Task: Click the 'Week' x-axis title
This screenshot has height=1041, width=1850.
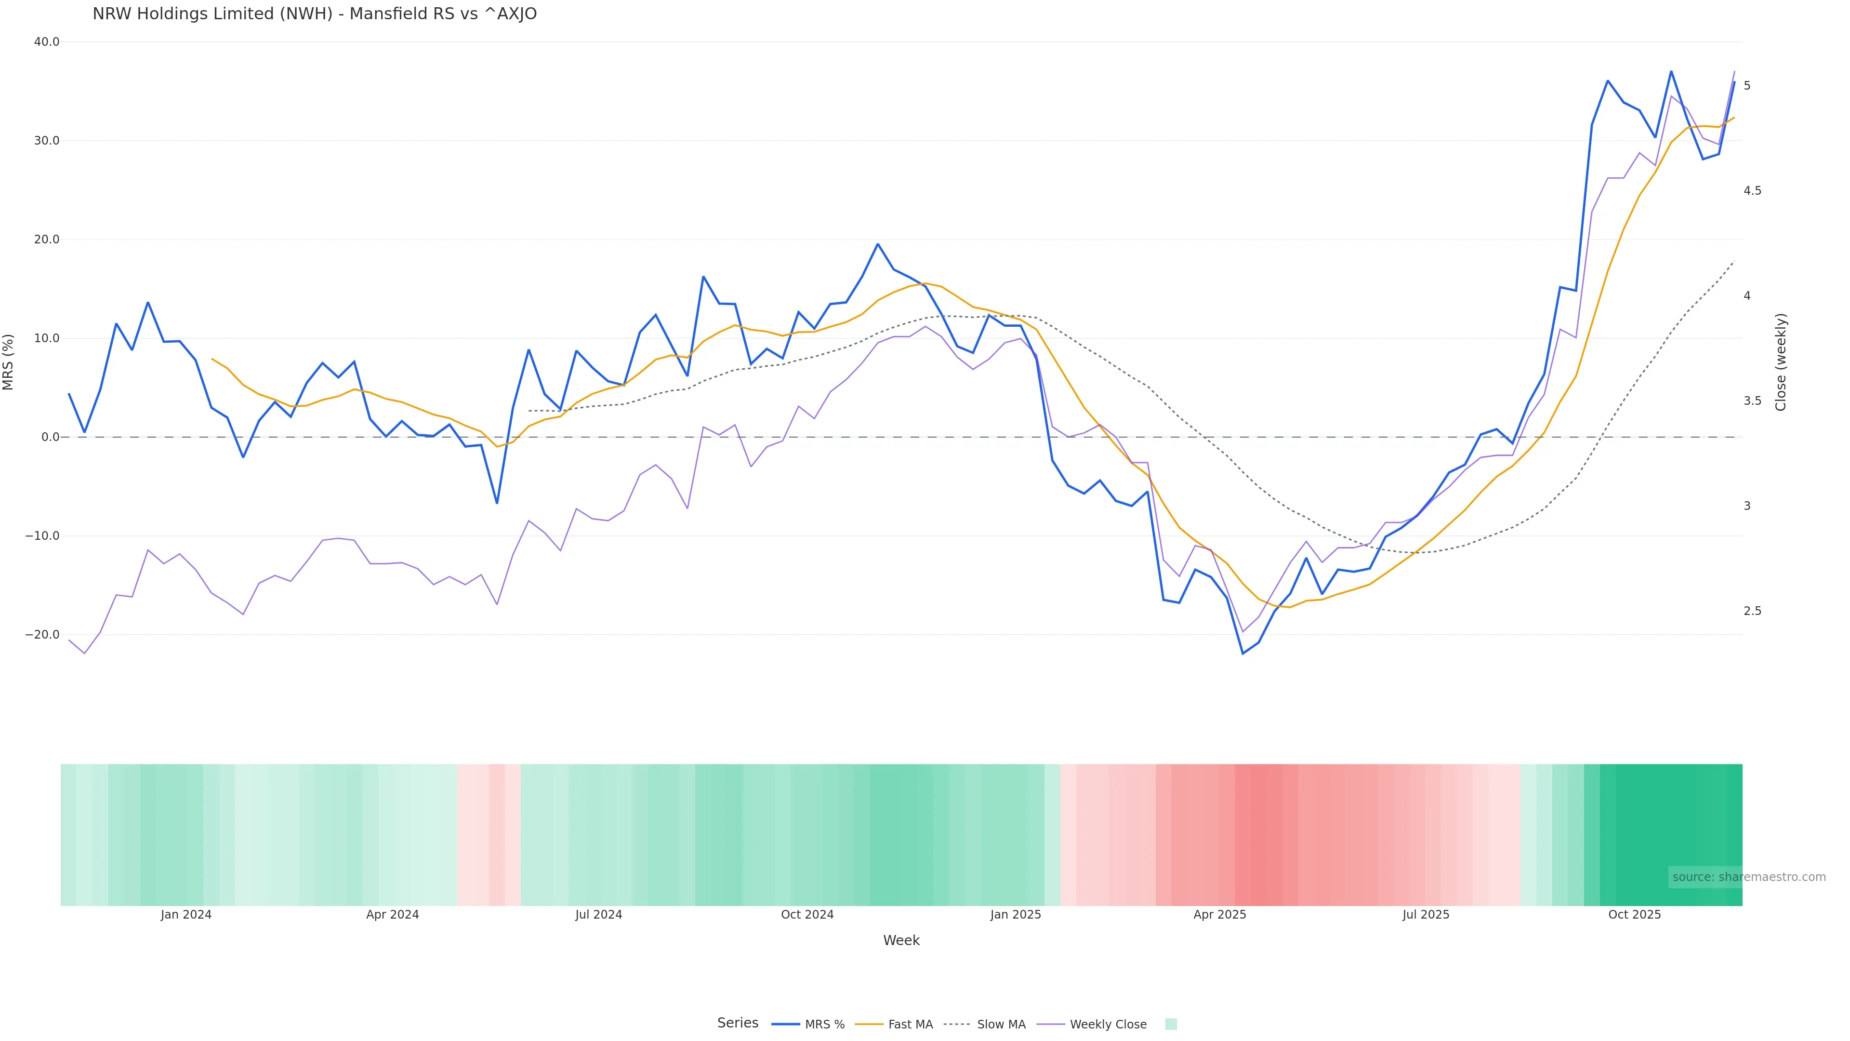Action: click(x=901, y=940)
